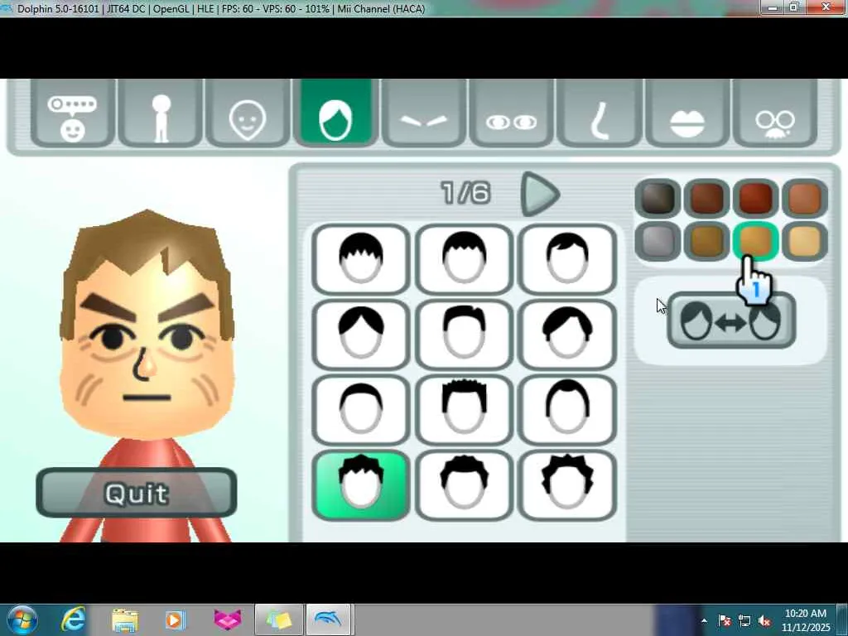Open the Windows Start menu
Viewport: 848px width, 636px height.
tap(21, 619)
